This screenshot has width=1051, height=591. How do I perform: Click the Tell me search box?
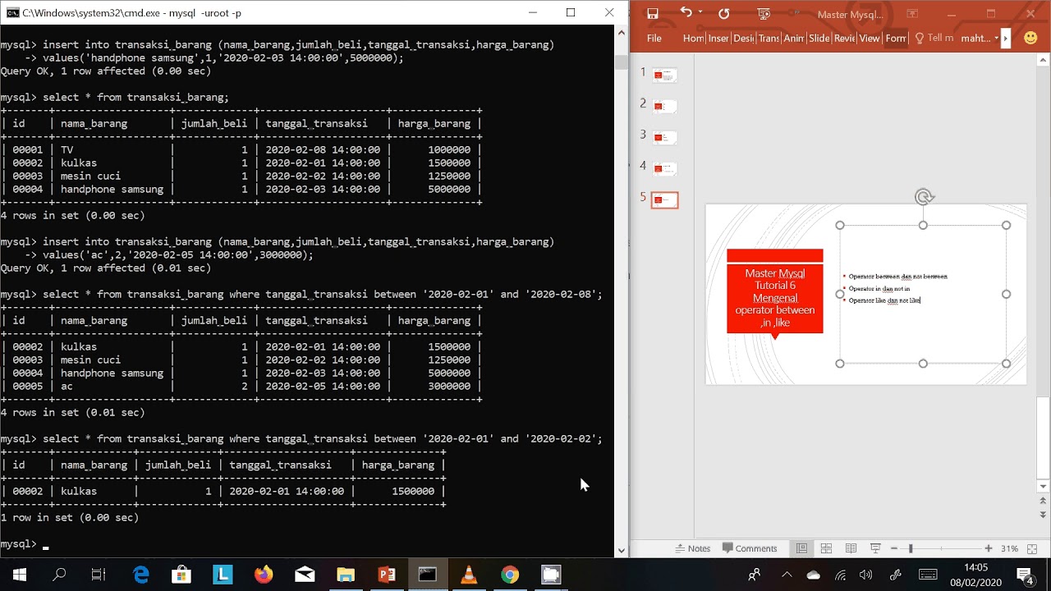pos(934,39)
